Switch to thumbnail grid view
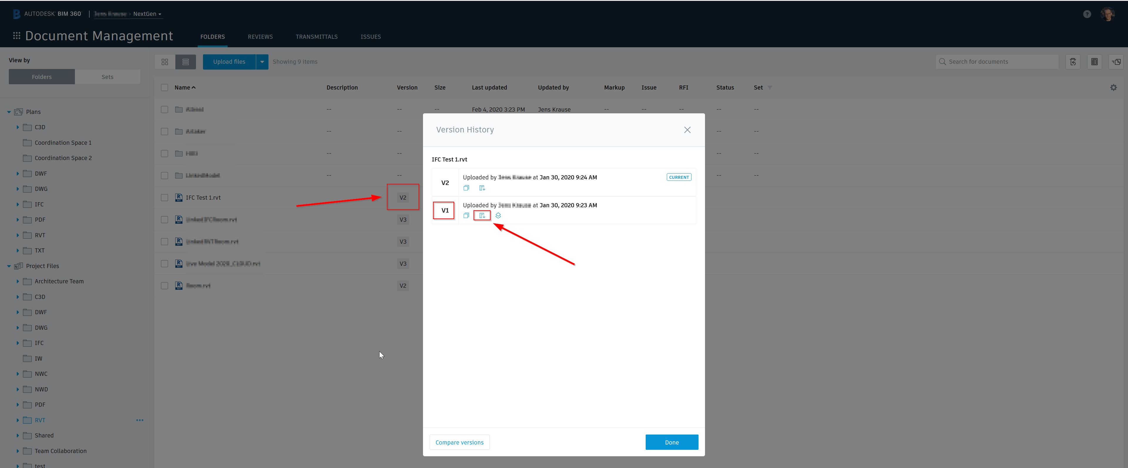1128x468 pixels. click(x=164, y=62)
